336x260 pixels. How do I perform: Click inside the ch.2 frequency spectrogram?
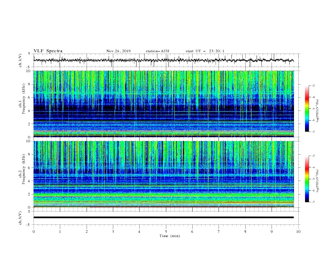click(163, 174)
